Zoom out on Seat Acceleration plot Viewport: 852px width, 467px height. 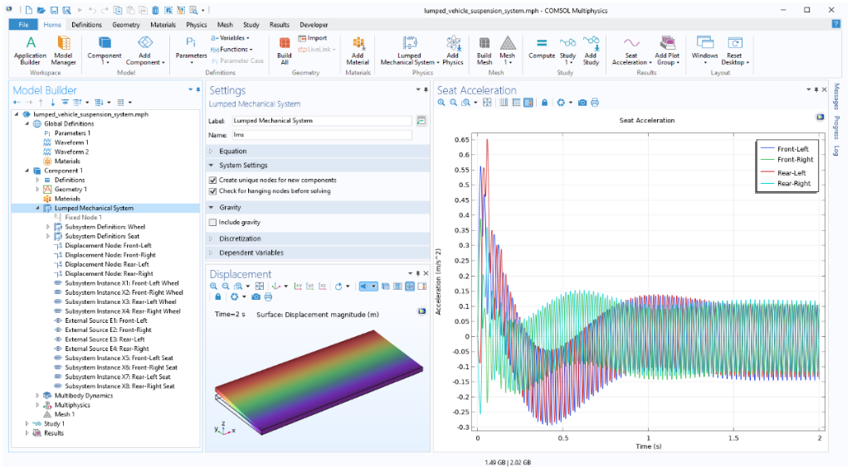point(453,103)
